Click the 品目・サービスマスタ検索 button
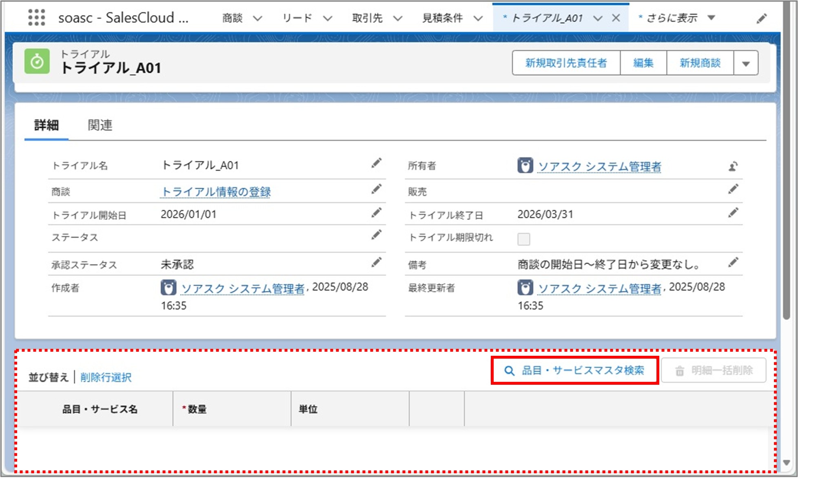 tap(574, 370)
